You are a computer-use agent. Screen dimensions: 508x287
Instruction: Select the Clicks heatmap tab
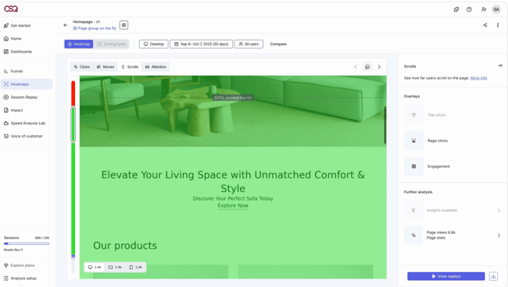coord(81,66)
